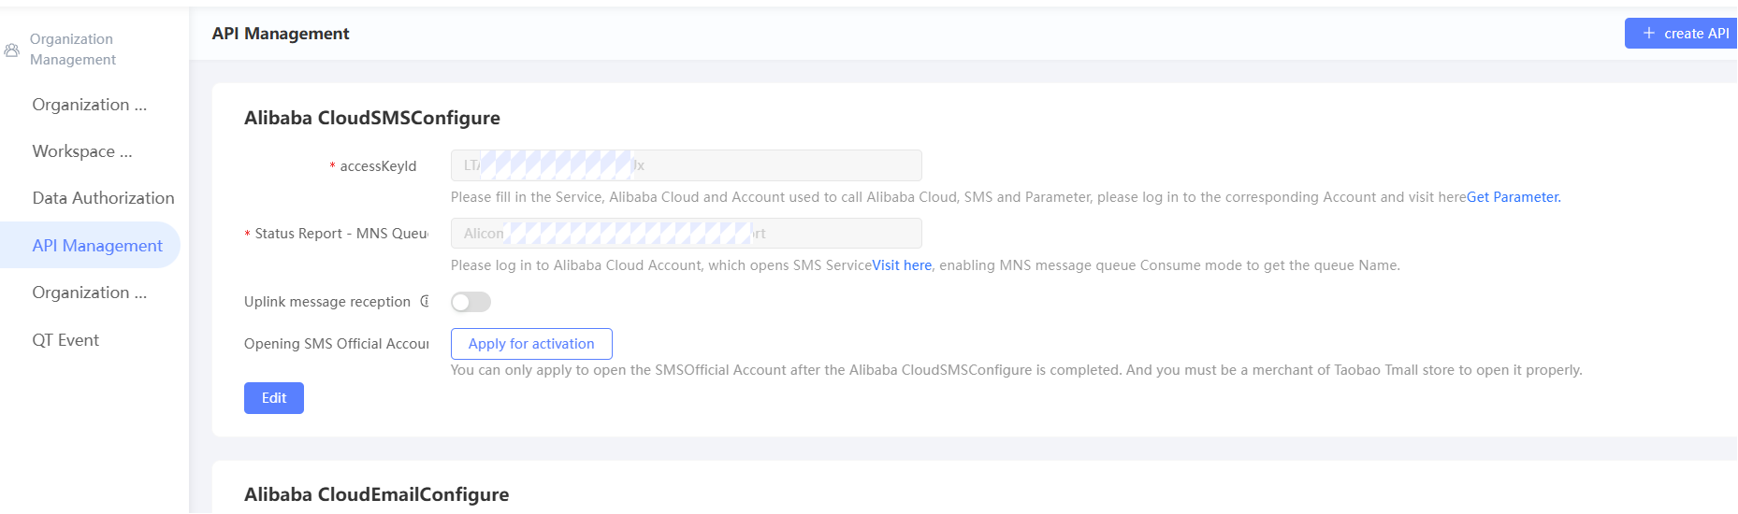Click the accessKeyId input field
This screenshot has width=1738, height=514.
click(x=686, y=165)
